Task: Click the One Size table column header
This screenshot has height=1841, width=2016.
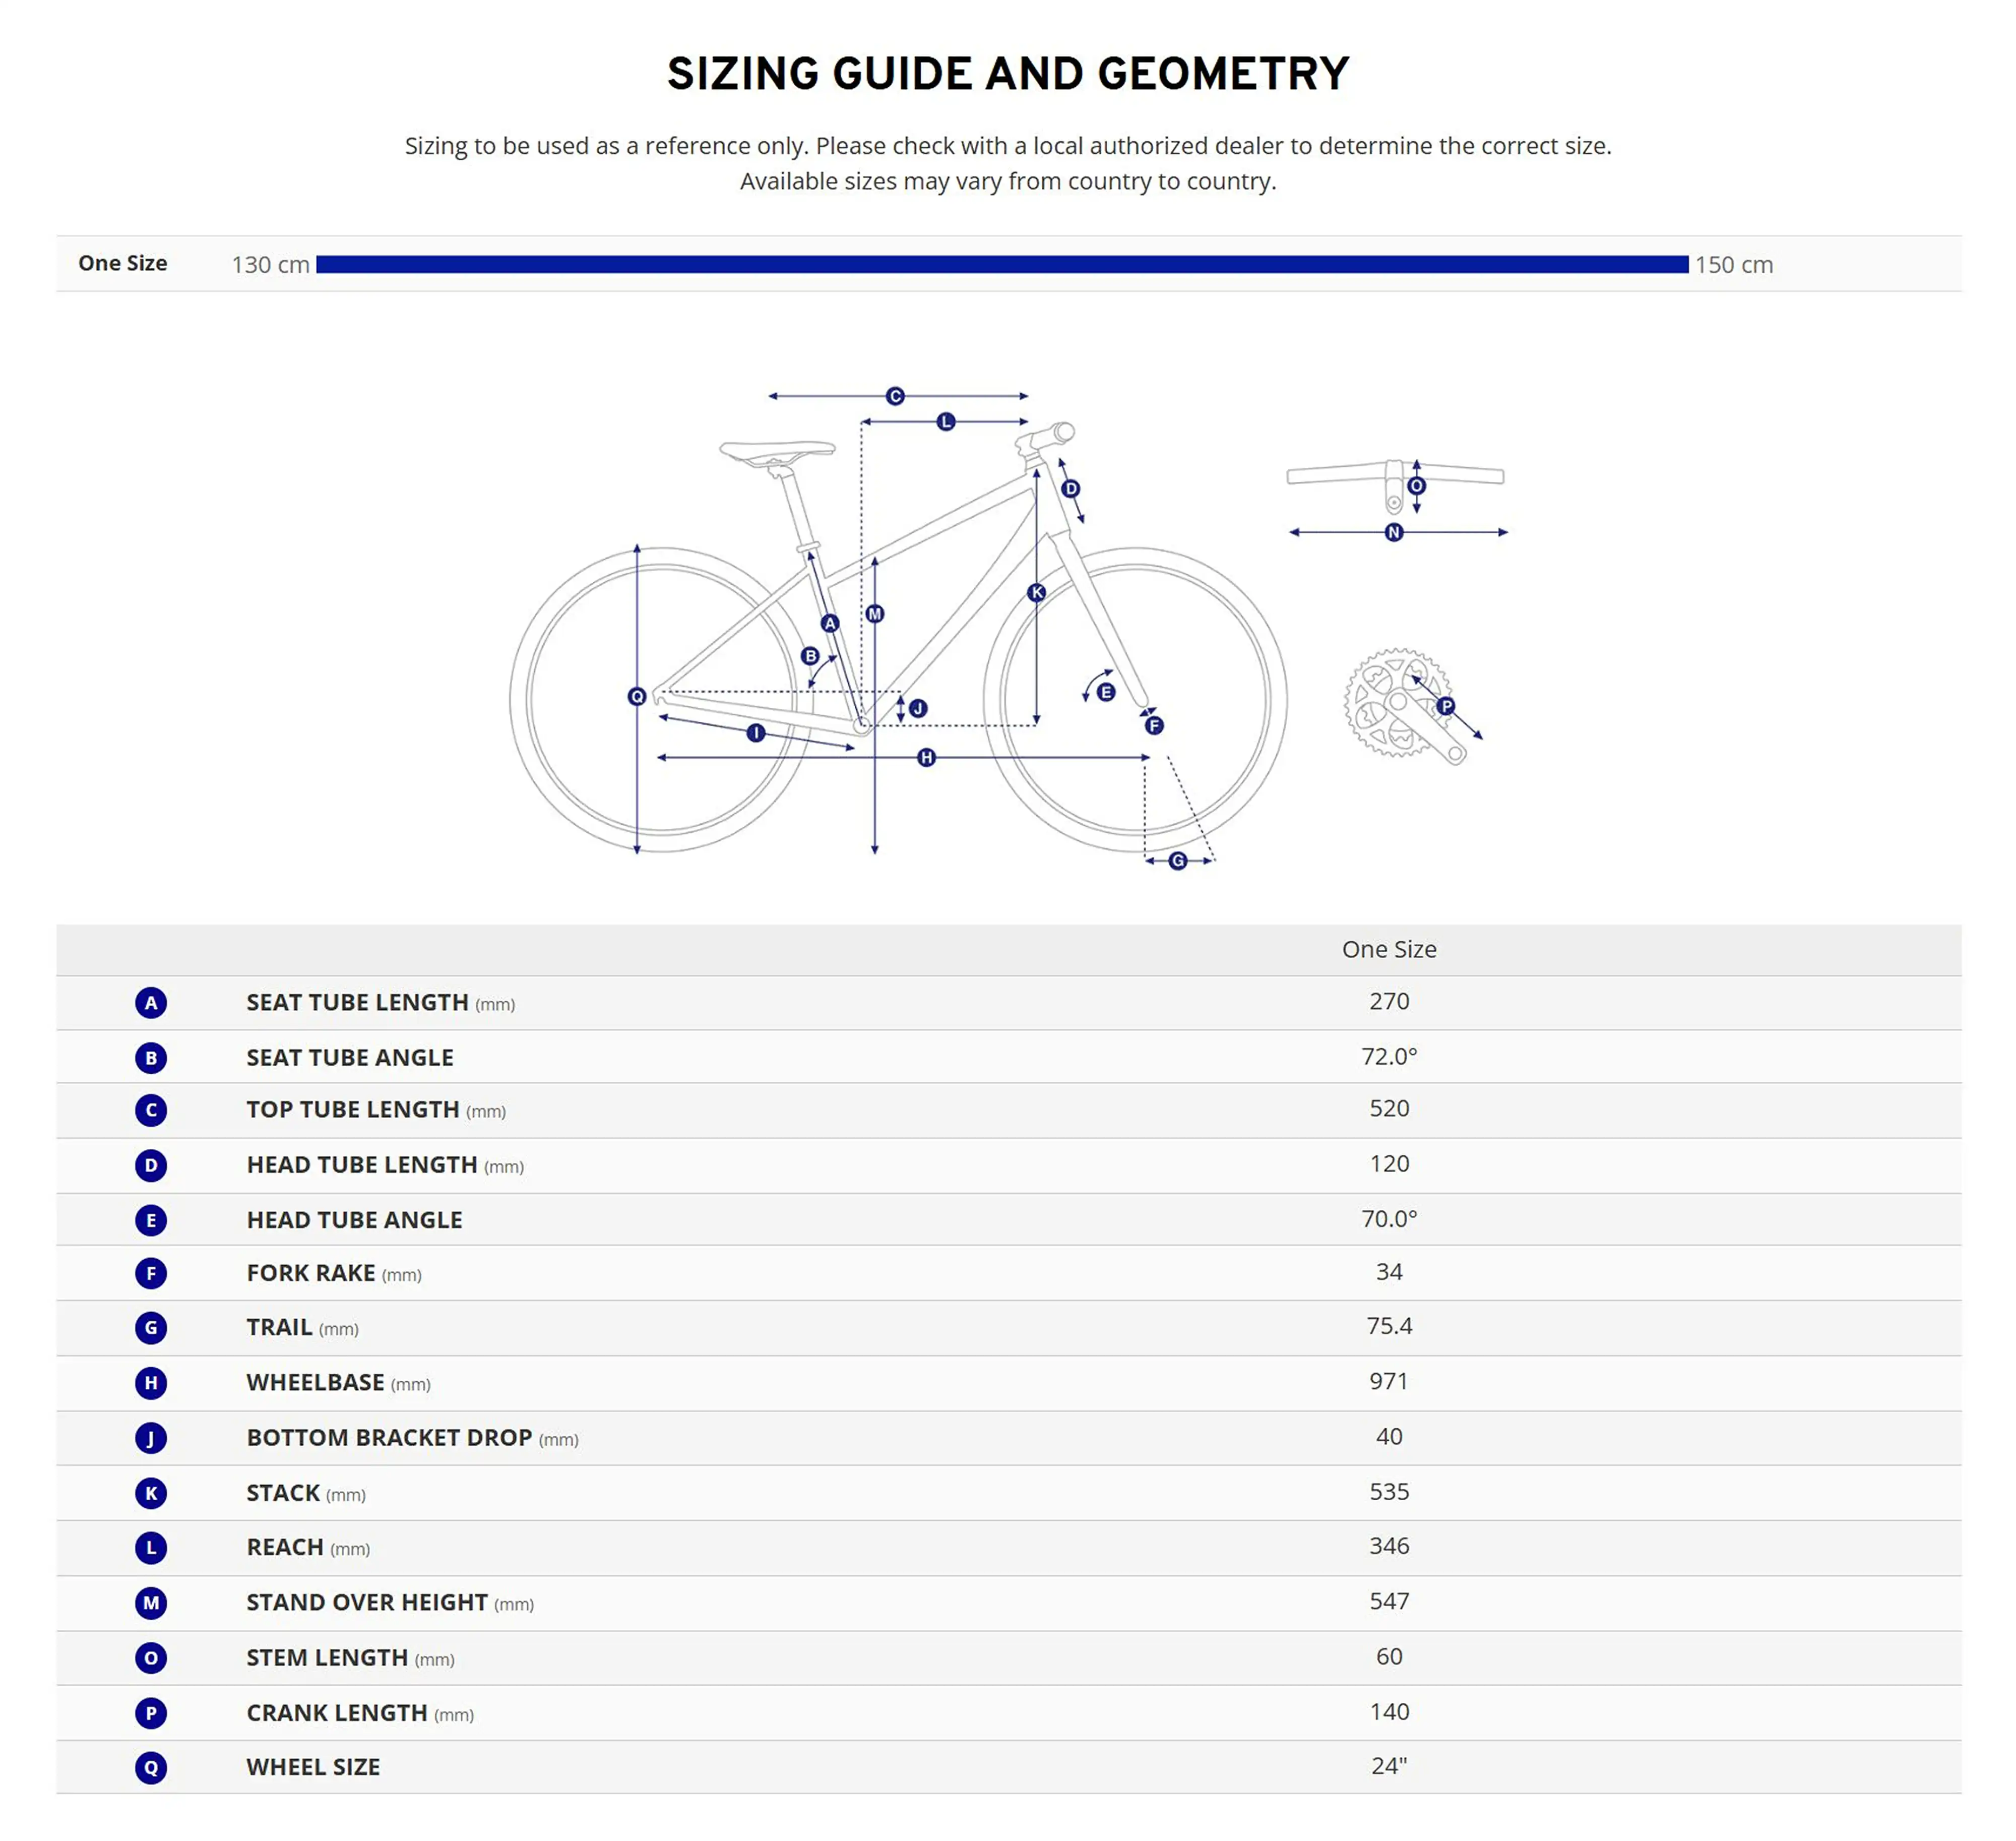Action: click(x=1388, y=949)
